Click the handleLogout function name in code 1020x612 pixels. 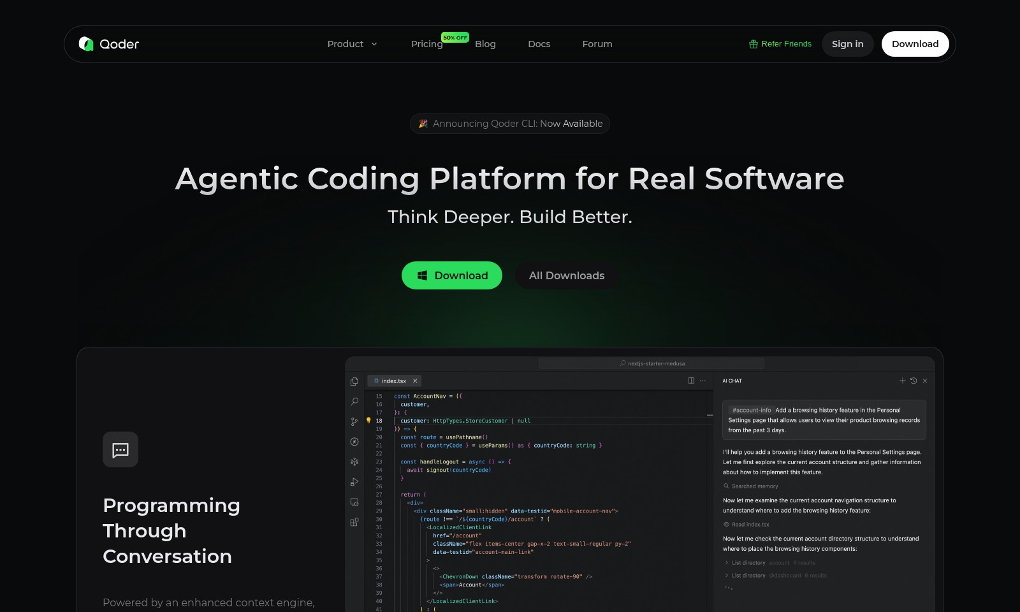click(439, 462)
